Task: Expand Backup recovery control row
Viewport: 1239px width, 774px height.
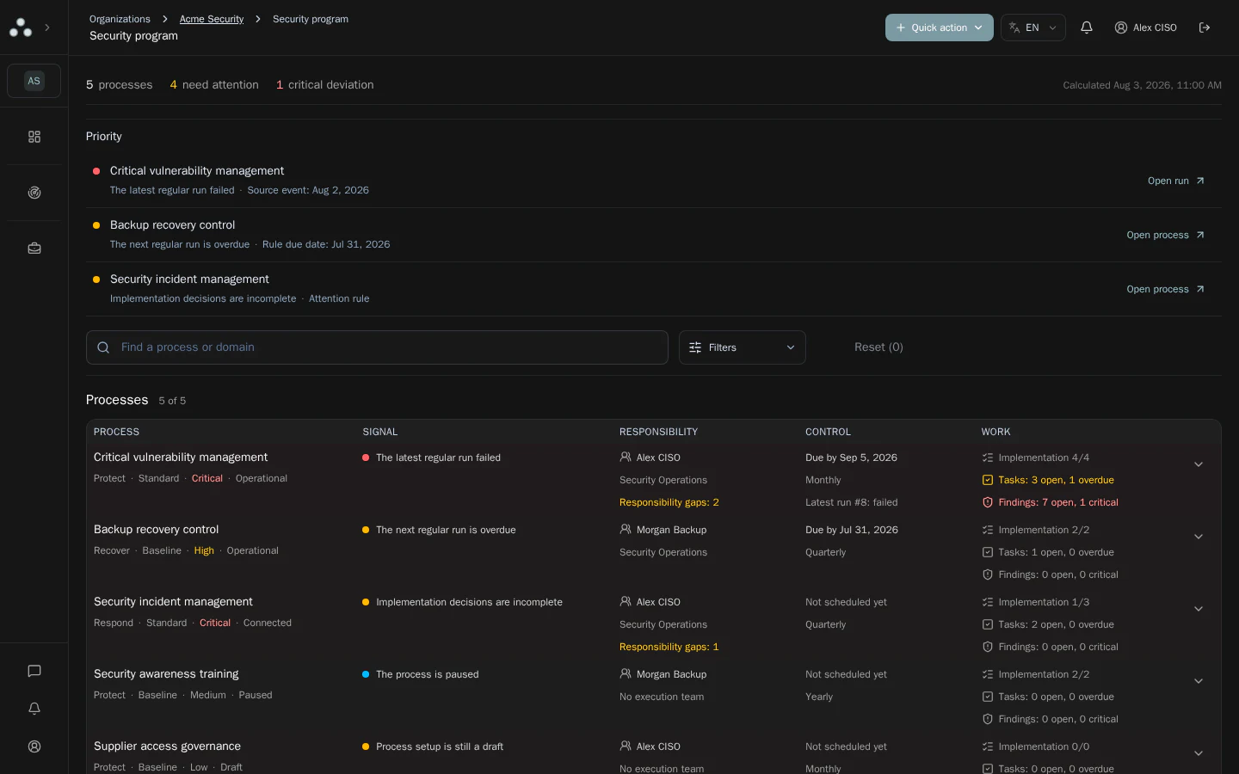Action: (1199, 537)
